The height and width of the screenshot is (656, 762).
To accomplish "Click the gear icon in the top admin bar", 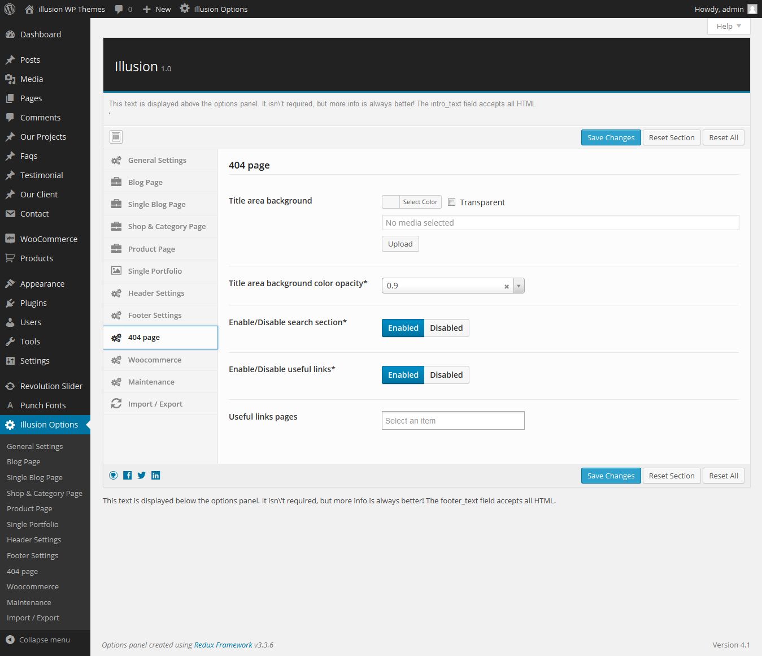I will pos(185,8).
